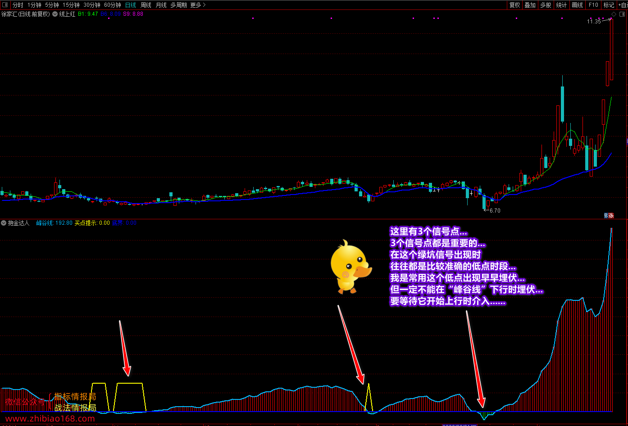The width and height of the screenshot is (628, 426).
Task: Expand the 抱金达人 sub-indicator dropdown
Action: pyautogui.click(x=4, y=223)
